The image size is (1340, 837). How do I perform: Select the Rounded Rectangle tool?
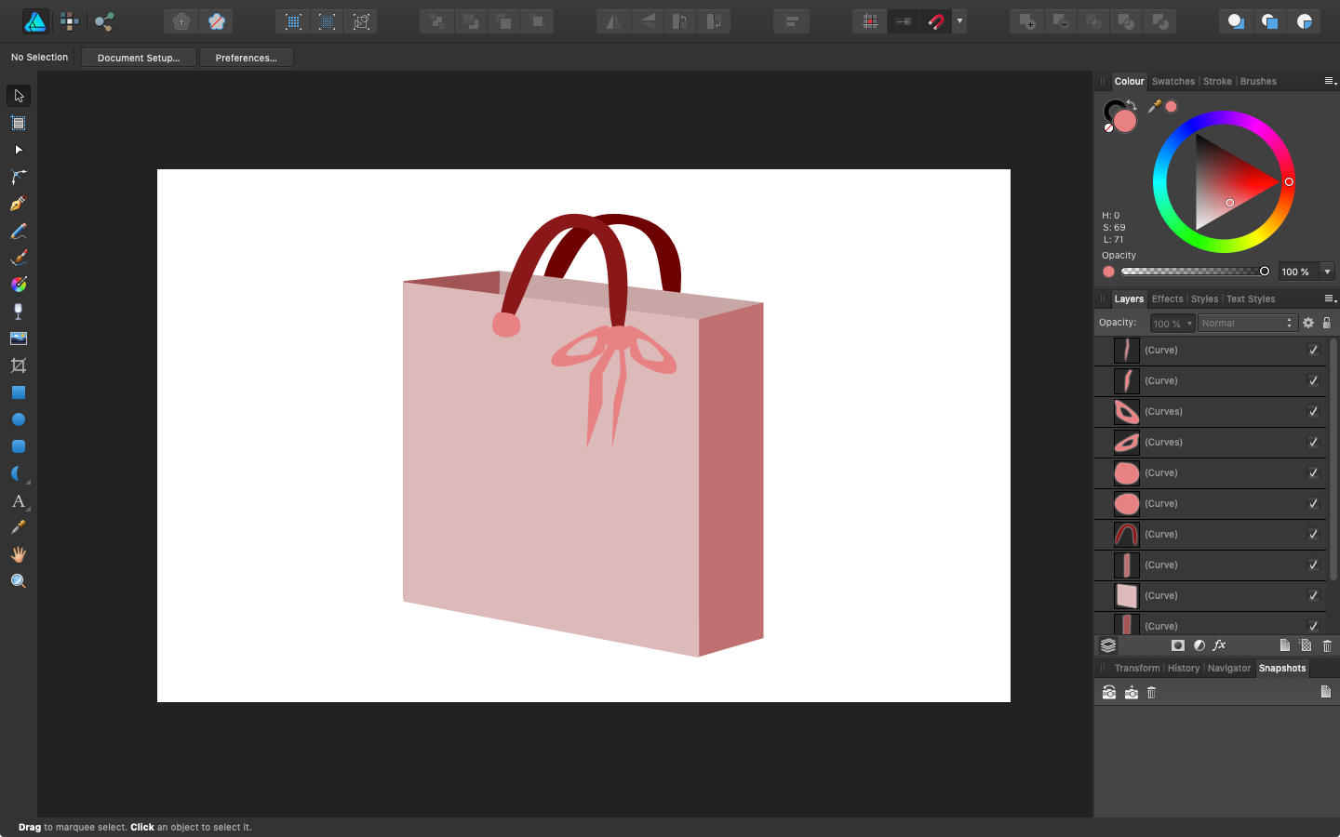[x=19, y=446]
